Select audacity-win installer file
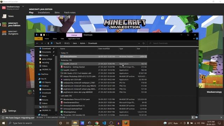Screen dimensions: 224x126 click(104, 79)
